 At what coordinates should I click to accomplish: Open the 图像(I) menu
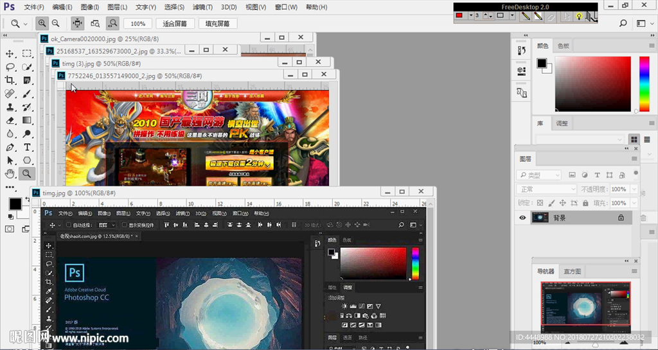coord(90,7)
